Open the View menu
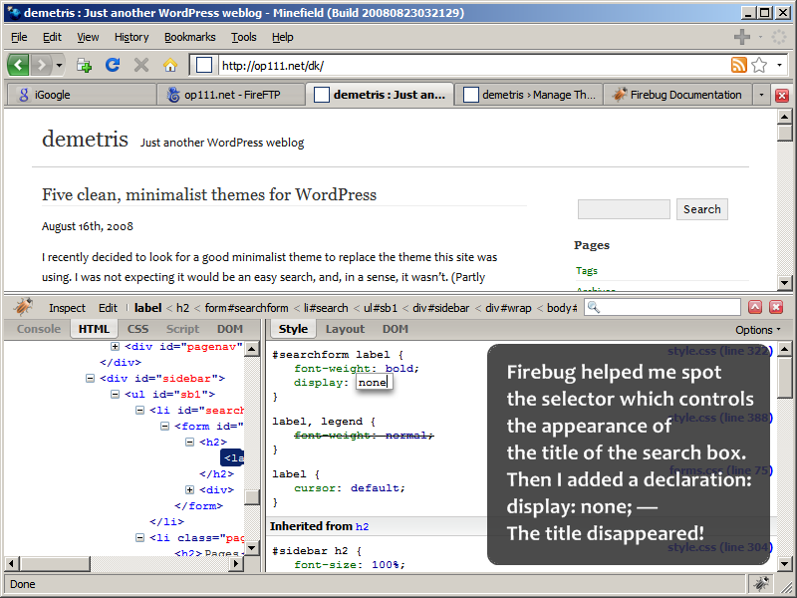This screenshot has width=797, height=598. [88, 37]
